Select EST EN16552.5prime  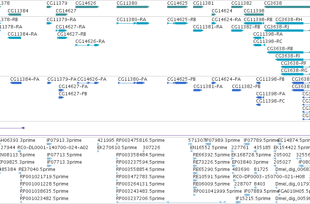click(x=209, y=148)
